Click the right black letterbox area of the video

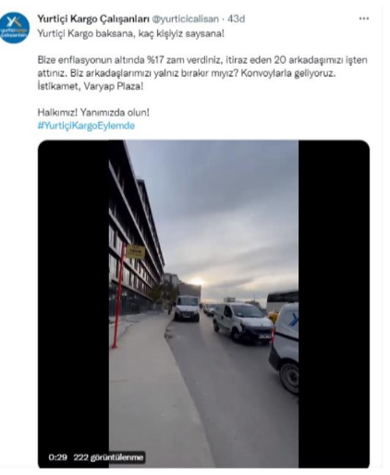coord(334,304)
